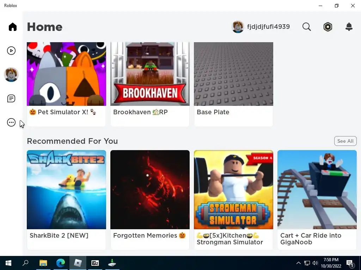The image size is (361, 270).
Task: Open the Home sidebar icon
Action: [13, 27]
